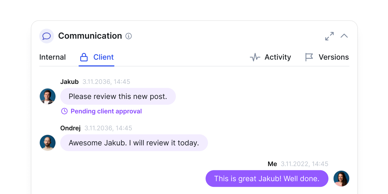Switch to the Internal tab
388x194 pixels.
[x=52, y=57]
